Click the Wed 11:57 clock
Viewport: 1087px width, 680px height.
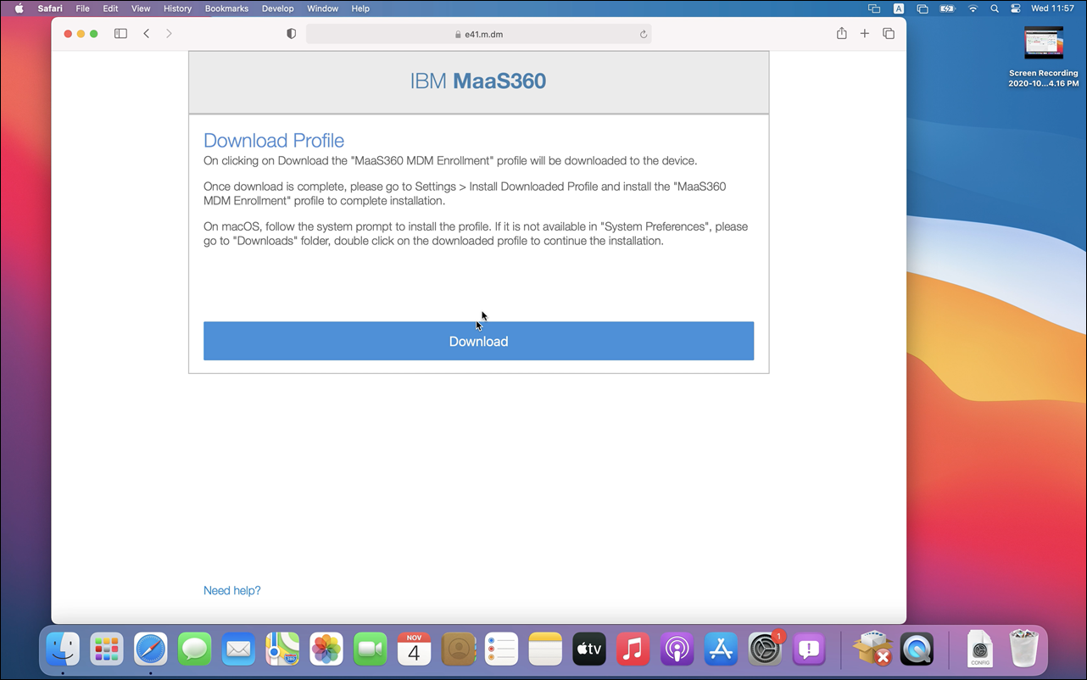[x=1052, y=8]
